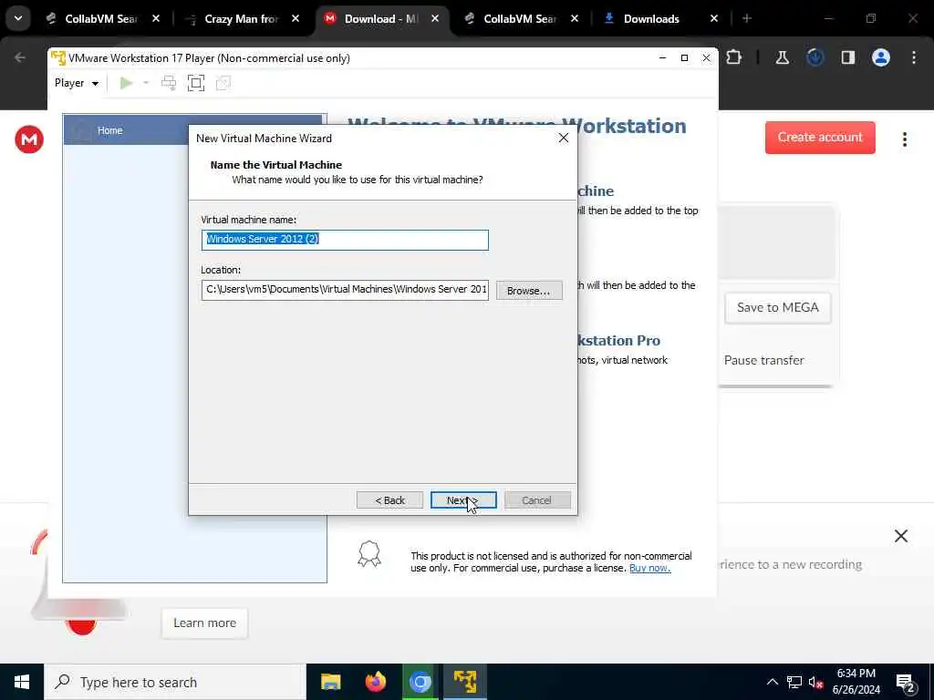Dismiss the MEGA banner with its X

click(900, 536)
